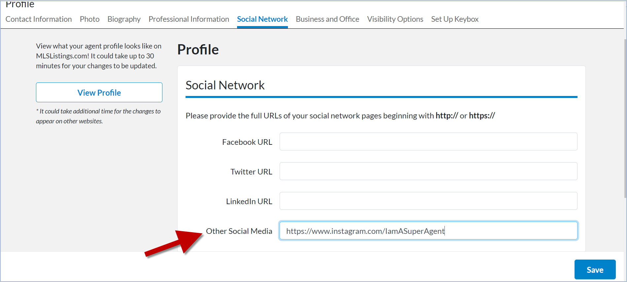Click the Twitter URL label
The height and width of the screenshot is (282, 627).
click(x=251, y=172)
